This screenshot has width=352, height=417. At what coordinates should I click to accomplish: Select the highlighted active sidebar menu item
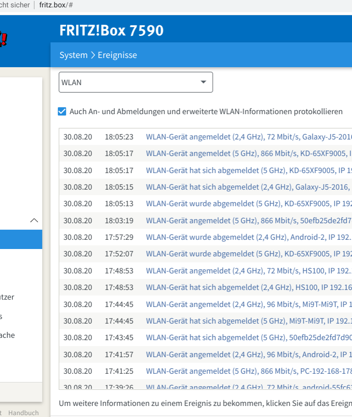click(21, 239)
